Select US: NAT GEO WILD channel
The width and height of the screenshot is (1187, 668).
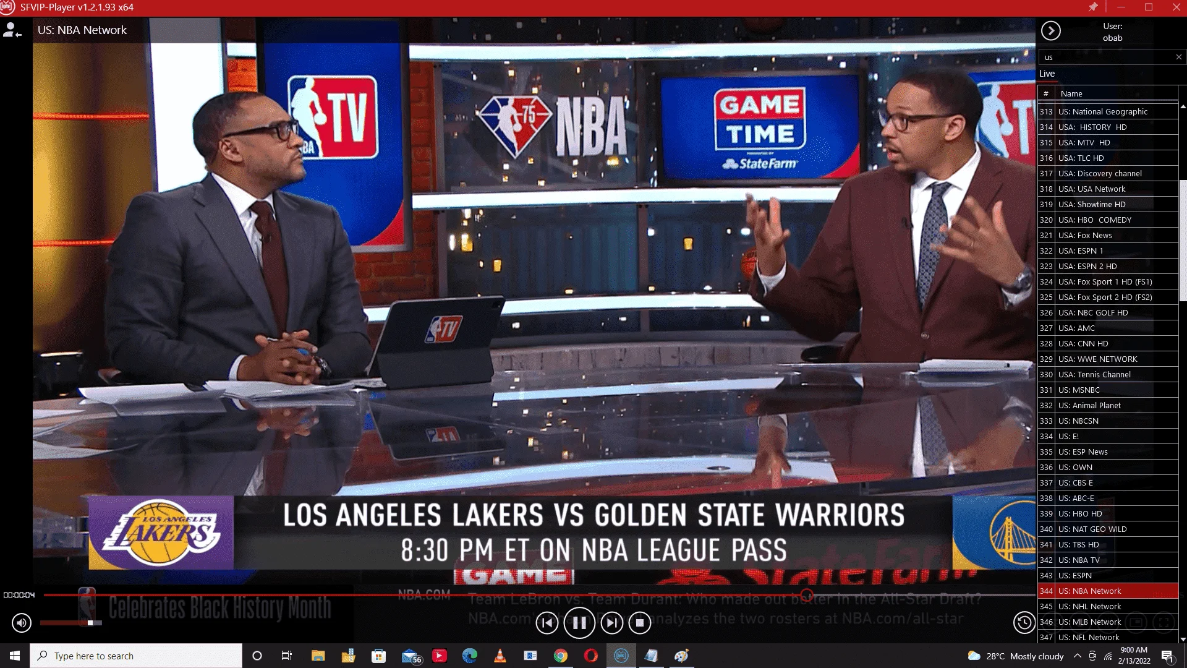(1108, 529)
